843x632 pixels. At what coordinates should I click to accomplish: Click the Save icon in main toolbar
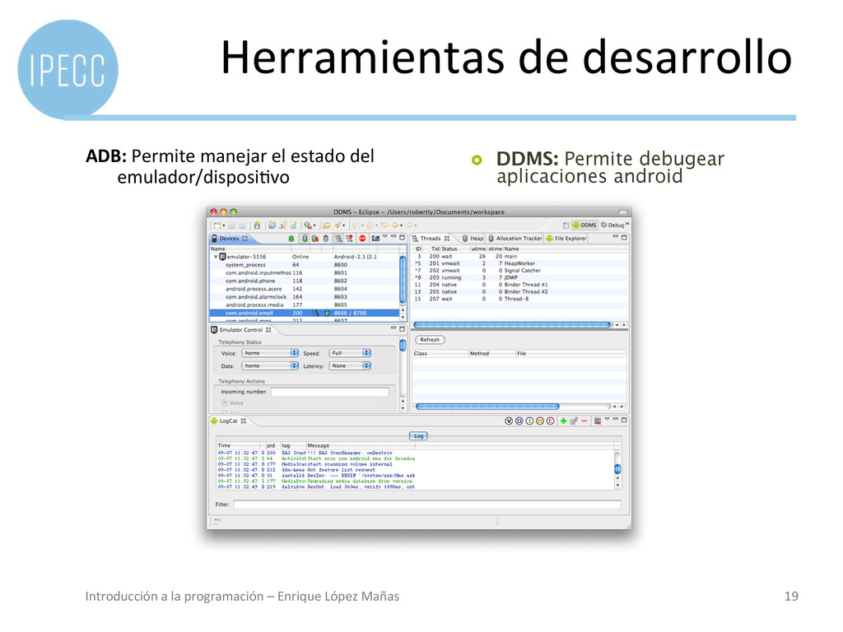point(231,225)
